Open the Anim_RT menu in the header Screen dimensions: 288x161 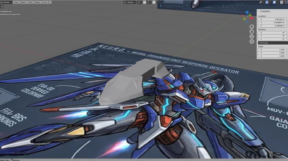tap(47, 2)
